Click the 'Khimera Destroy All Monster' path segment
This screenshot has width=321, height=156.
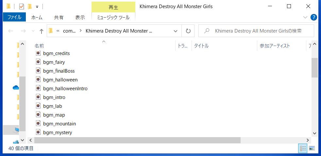119,31
